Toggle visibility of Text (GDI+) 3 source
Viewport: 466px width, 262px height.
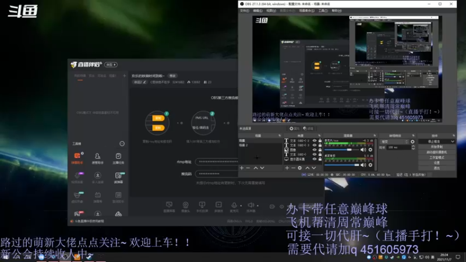click(x=315, y=145)
